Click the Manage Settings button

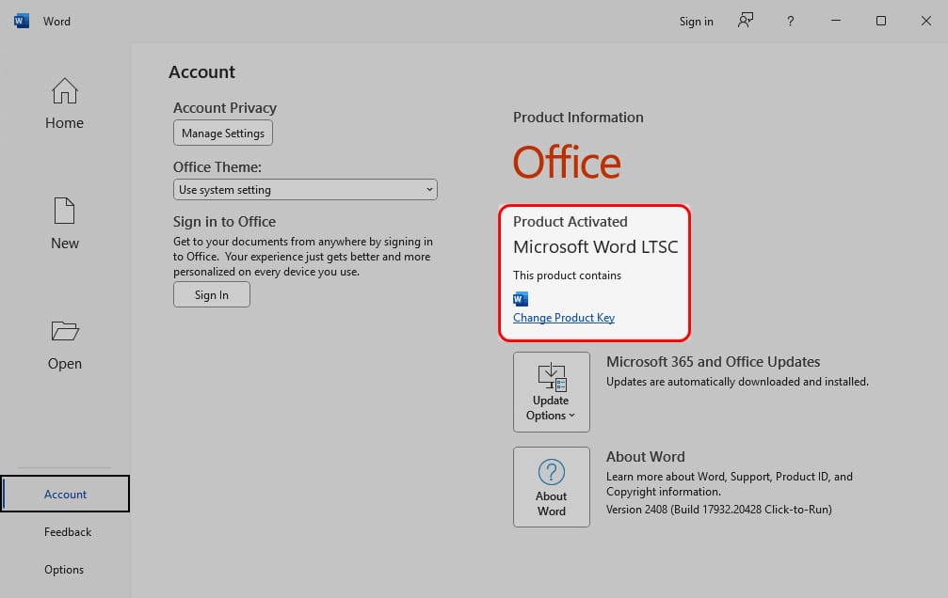click(223, 133)
